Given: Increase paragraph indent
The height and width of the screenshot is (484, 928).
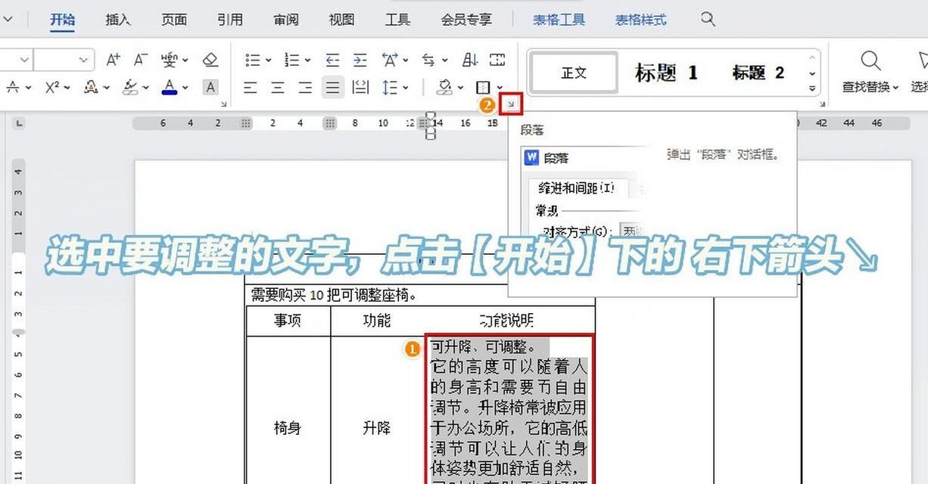Looking at the screenshot, I should tap(360, 60).
